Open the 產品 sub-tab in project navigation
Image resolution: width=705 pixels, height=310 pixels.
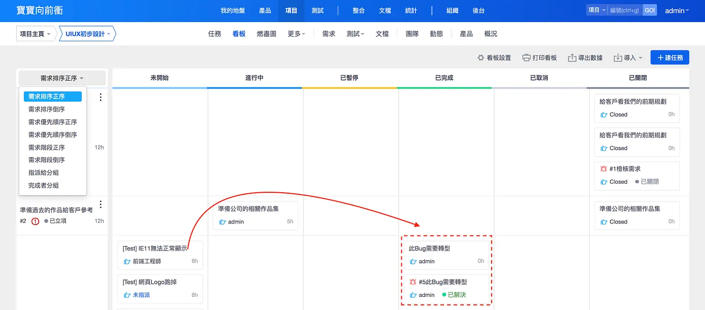click(x=466, y=34)
